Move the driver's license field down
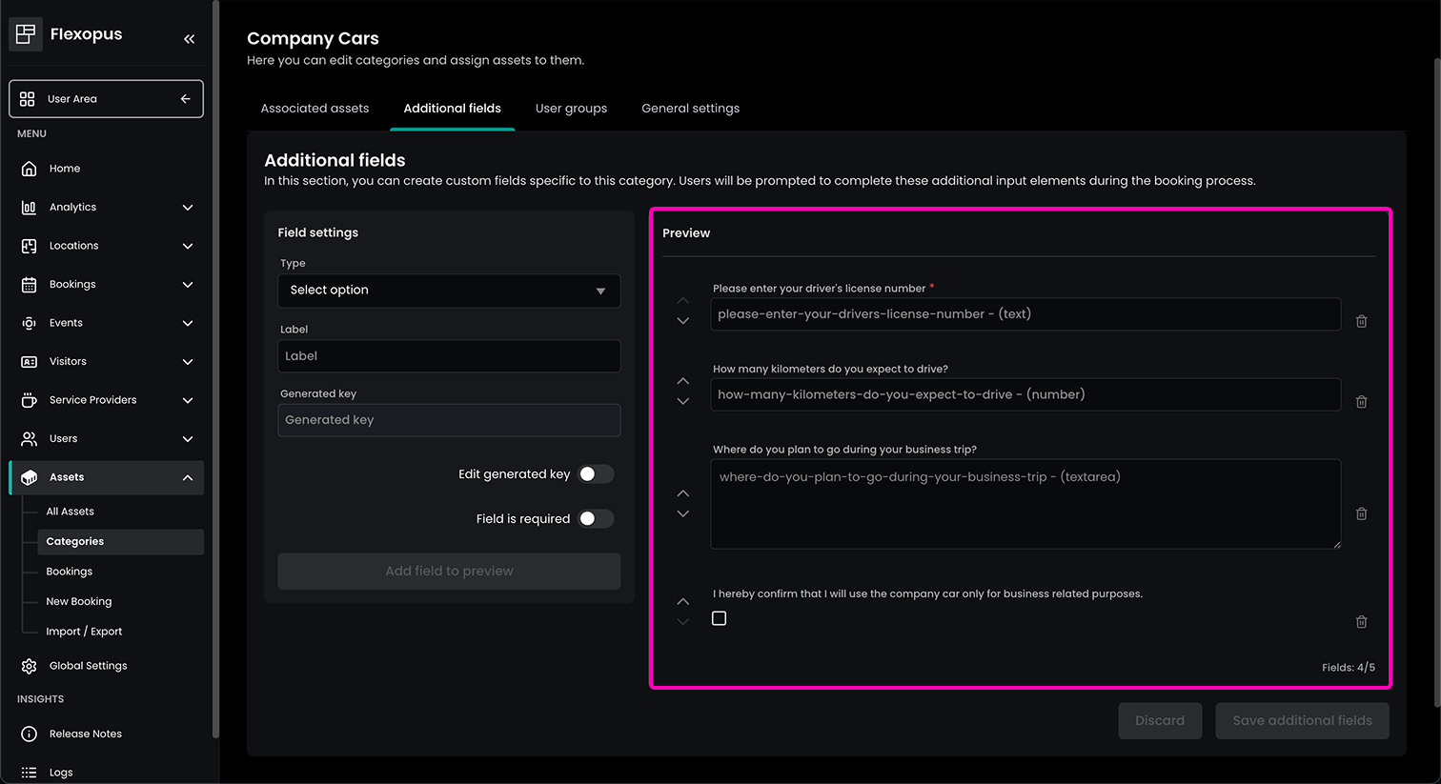The height and width of the screenshot is (784, 1441). [682, 322]
